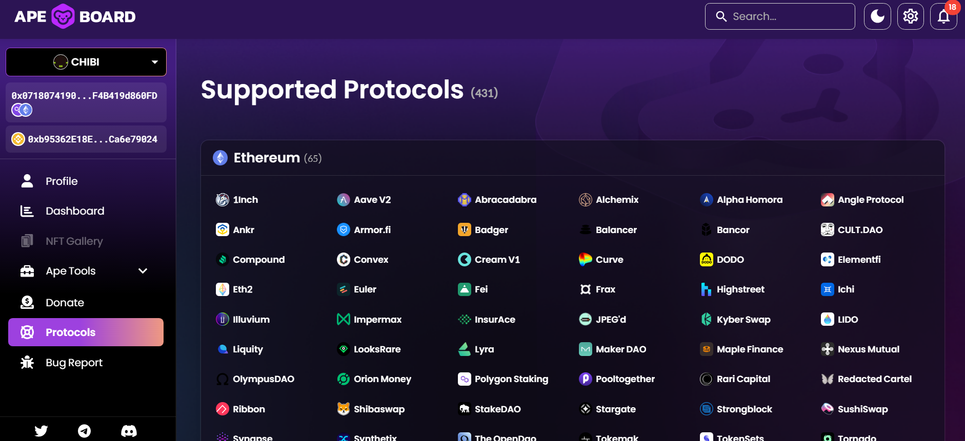965x441 pixels.
Task: Click the Fei protocol icon
Action: (465, 289)
